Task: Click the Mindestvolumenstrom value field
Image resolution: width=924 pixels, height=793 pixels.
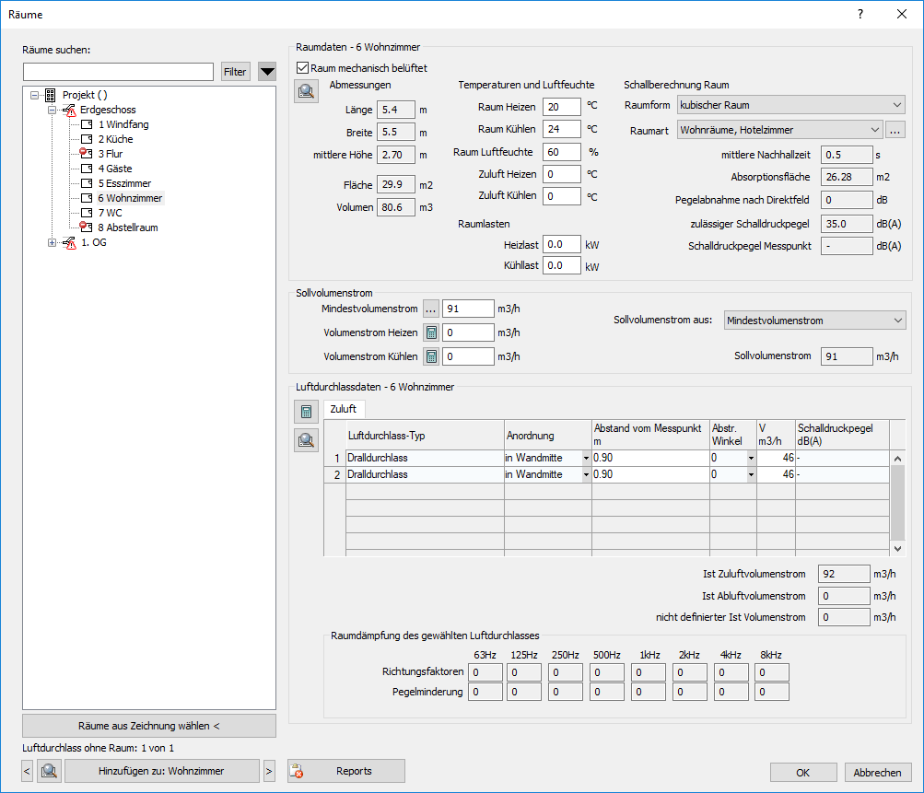Action: (469, 309)
